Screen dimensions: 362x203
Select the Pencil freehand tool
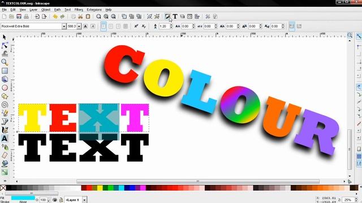pos(5,113)
